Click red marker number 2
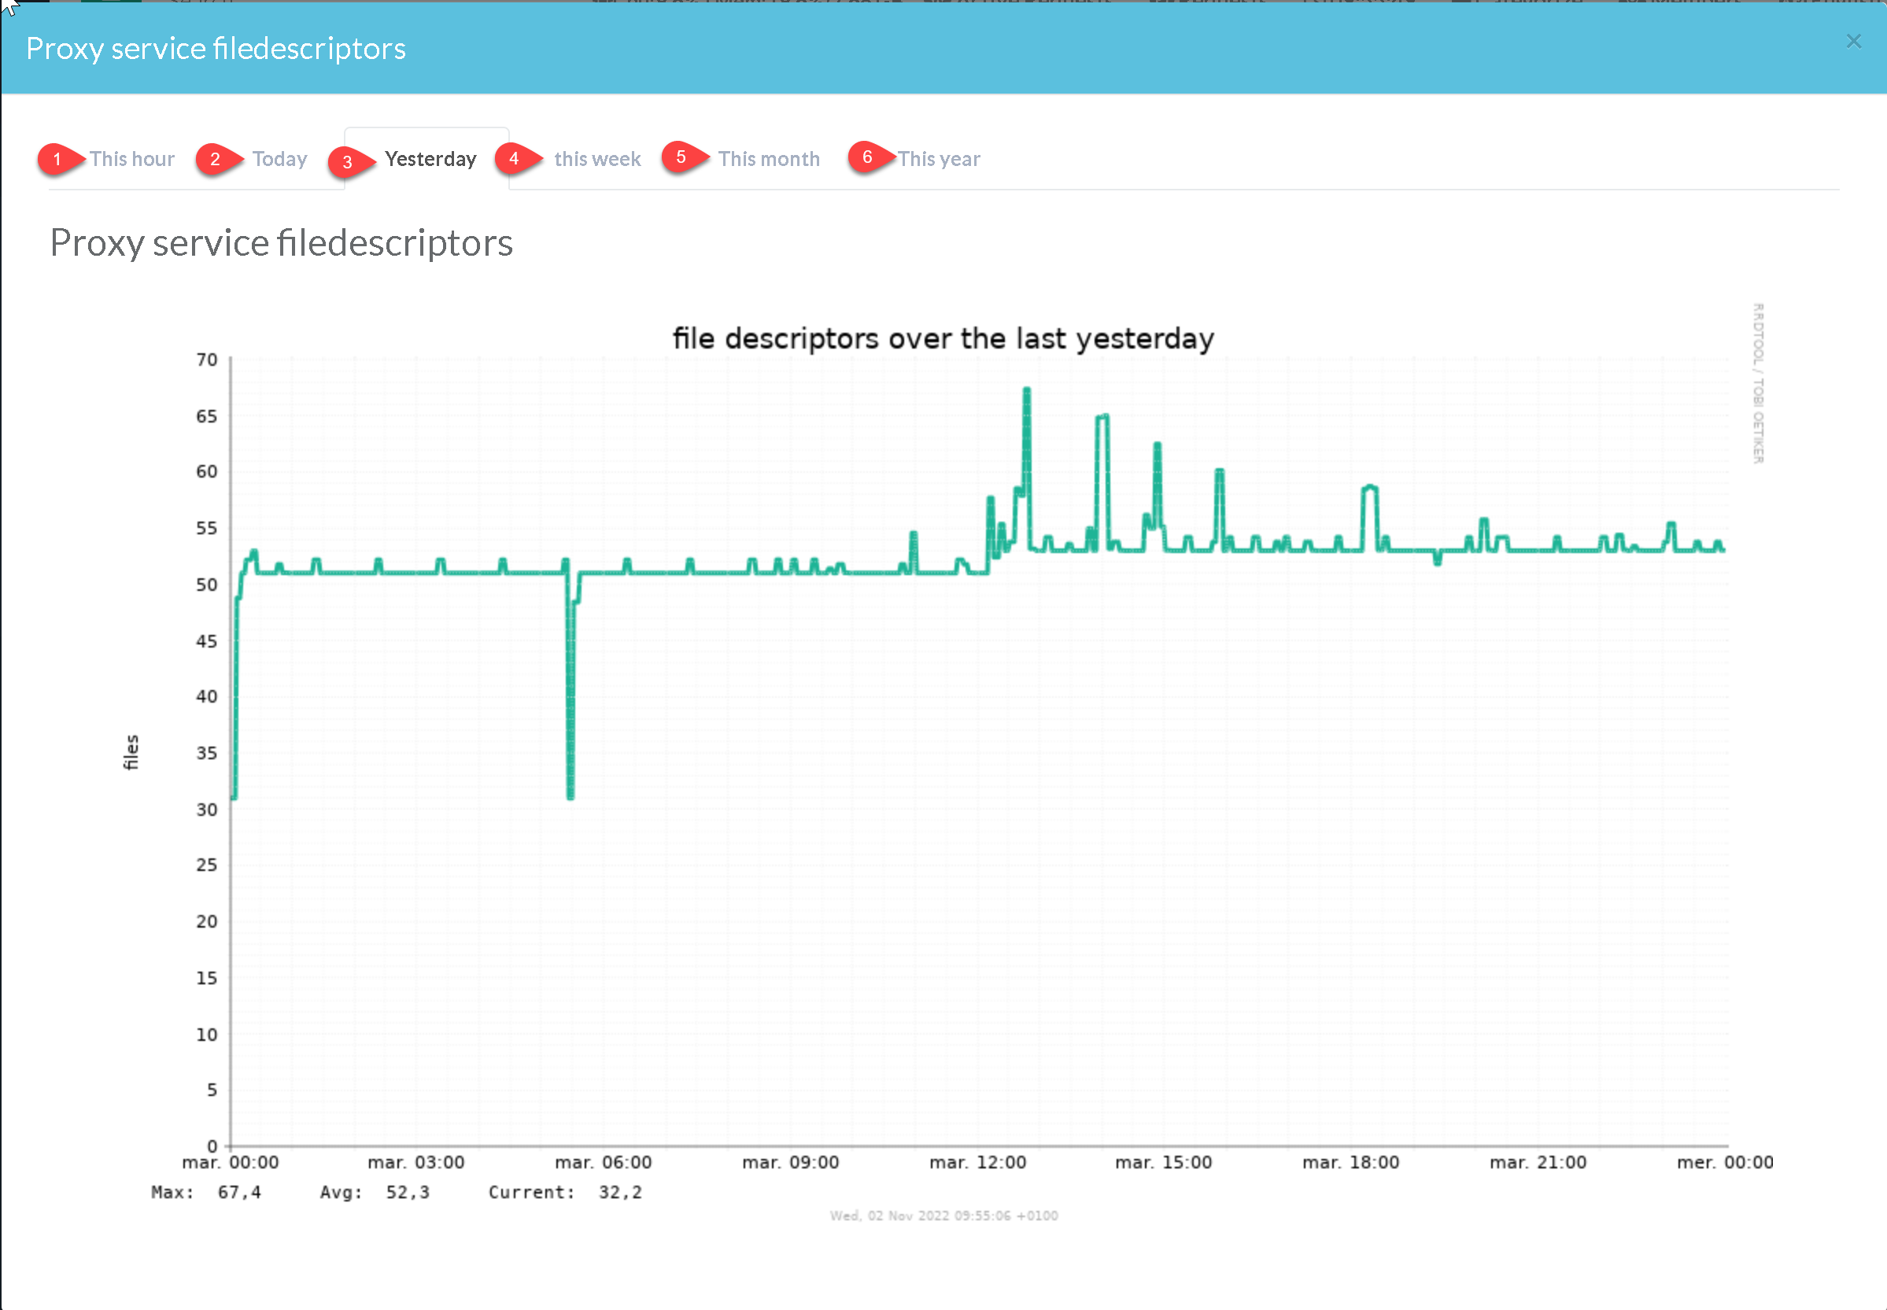The width and height of the screenshot is (1887, 1310). pyautogui.click(x=215, y=159)
